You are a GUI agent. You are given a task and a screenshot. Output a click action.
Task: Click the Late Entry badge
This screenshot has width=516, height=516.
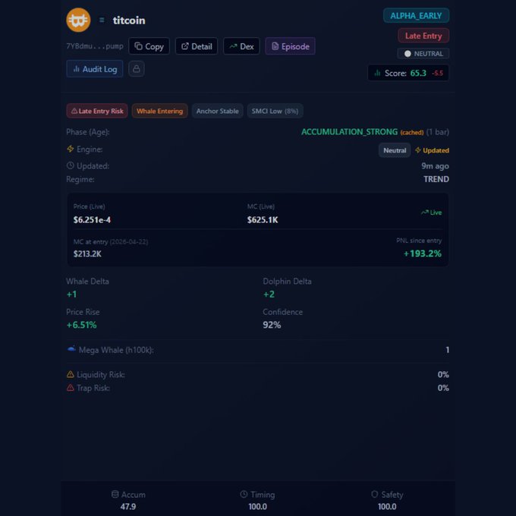[x=423, y=36]
